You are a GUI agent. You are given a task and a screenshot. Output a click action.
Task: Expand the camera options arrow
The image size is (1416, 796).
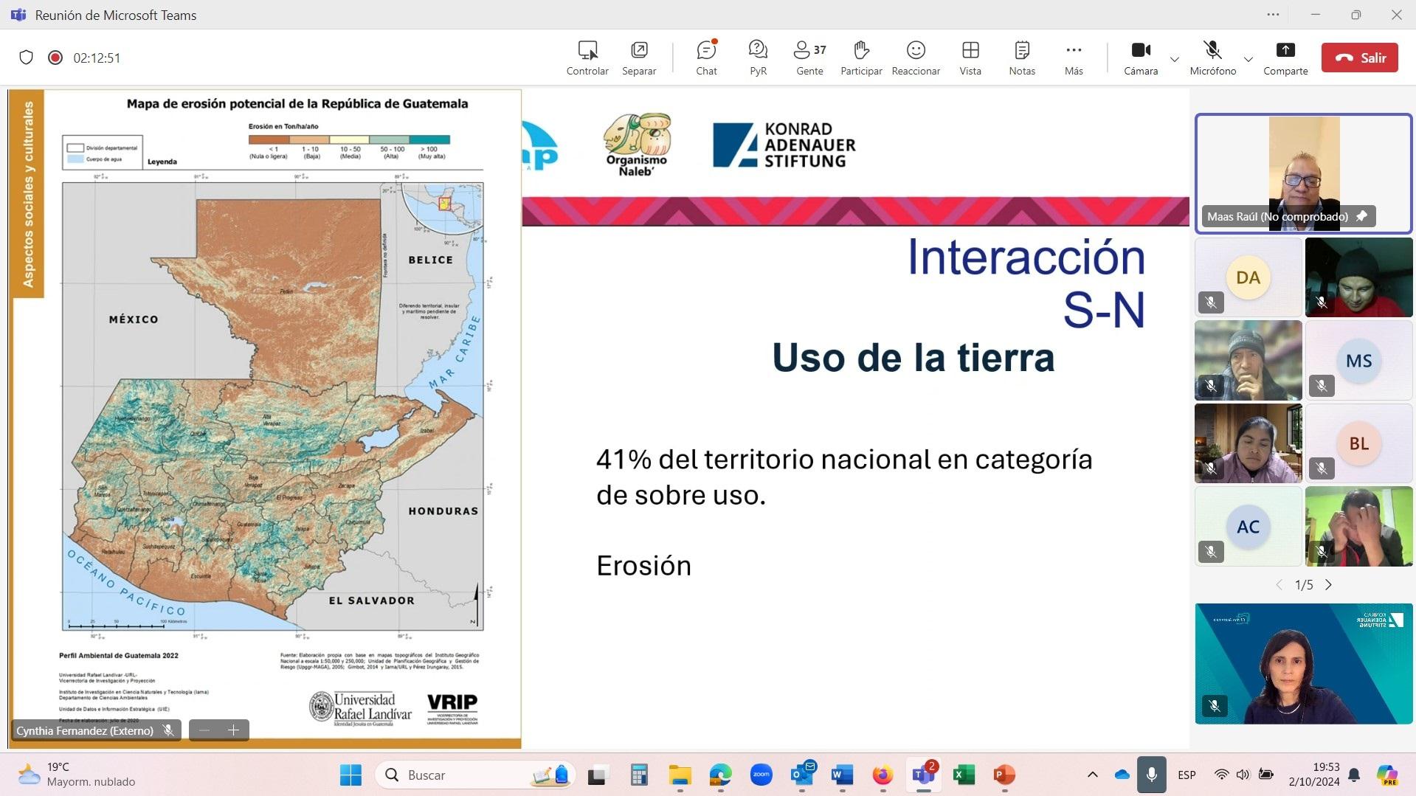click(1175, 59)
